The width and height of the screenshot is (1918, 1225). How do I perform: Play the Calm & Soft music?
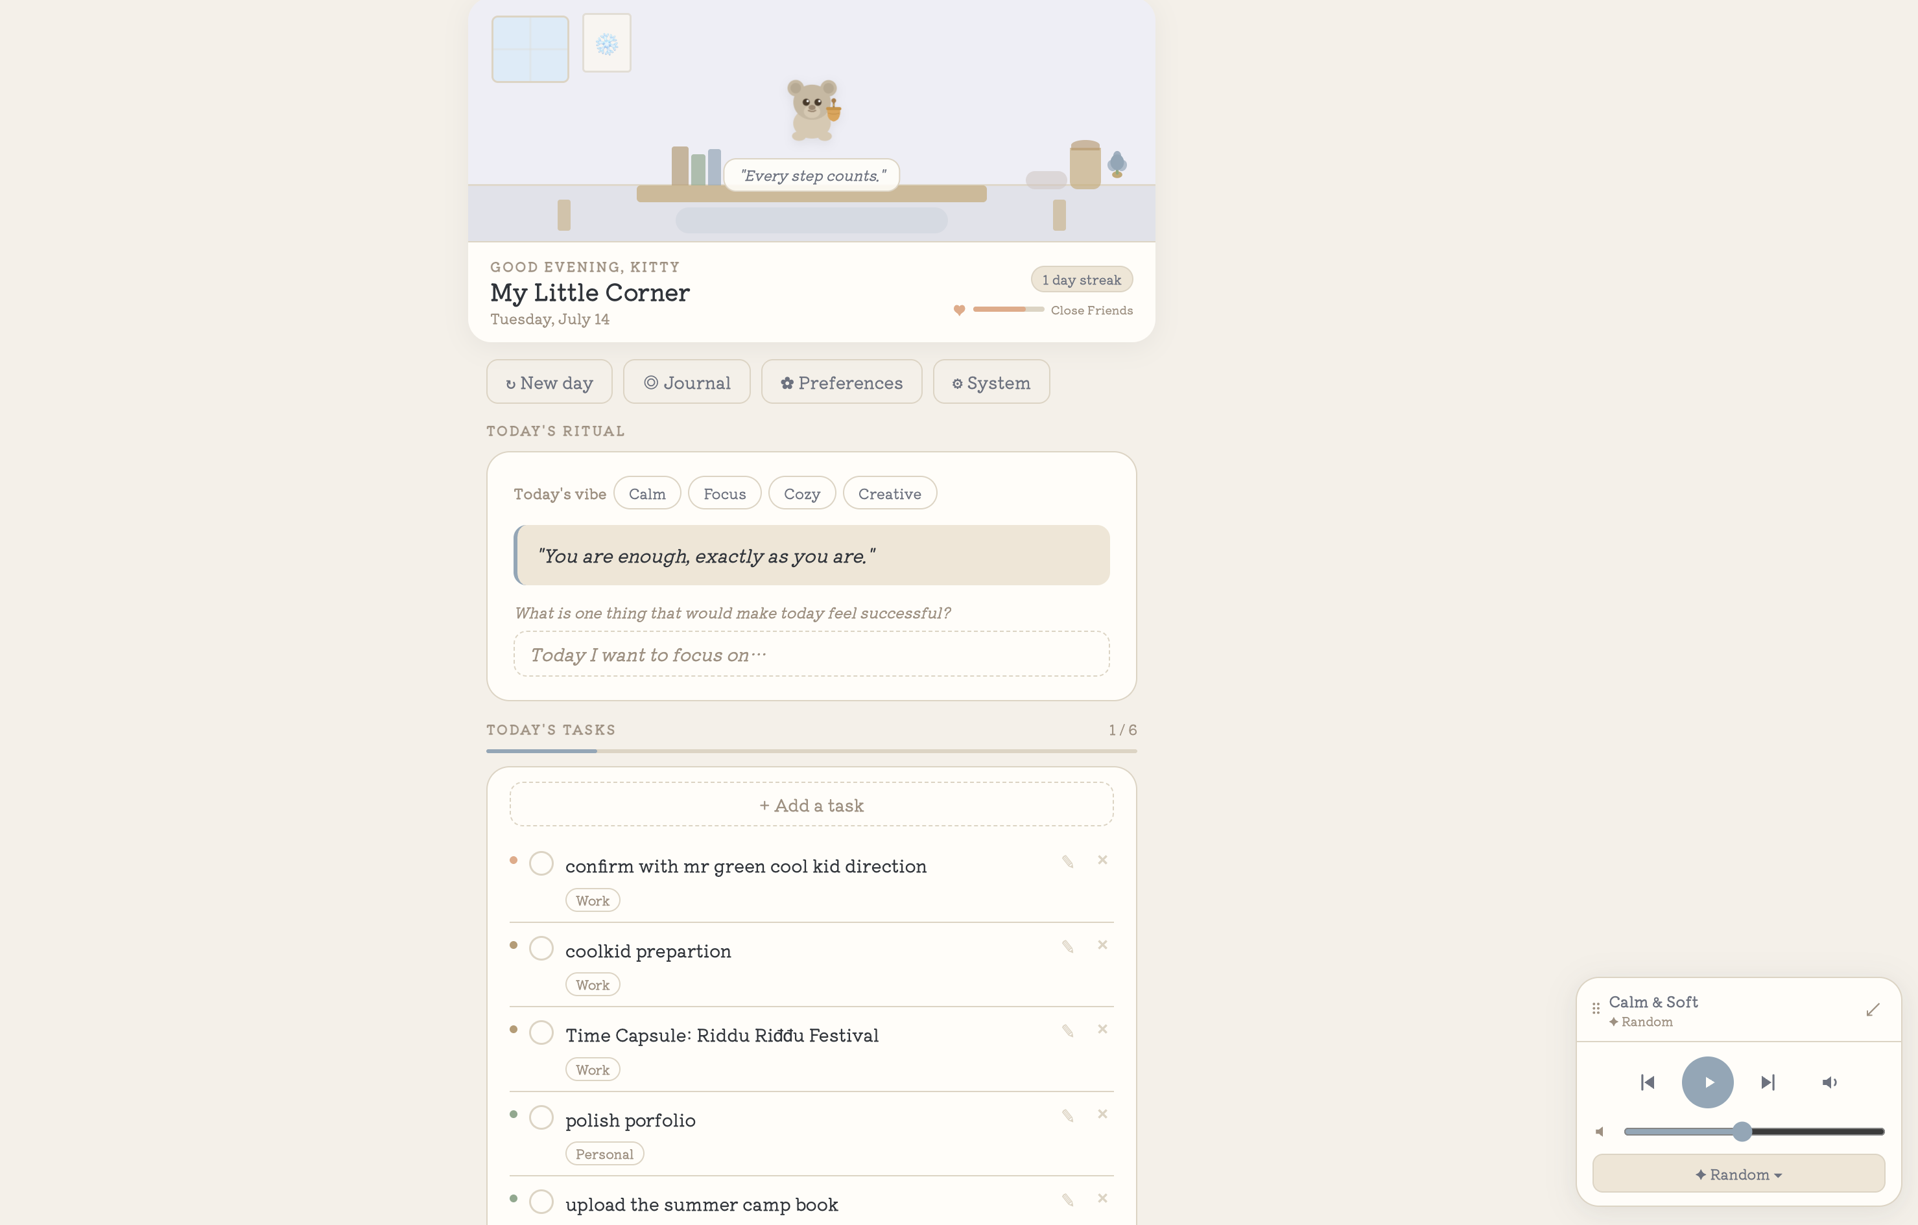coord(1707,1082)
